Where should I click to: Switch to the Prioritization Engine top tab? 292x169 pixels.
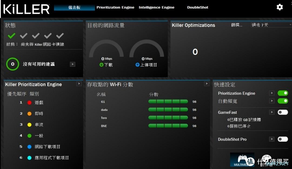coord(115,8)
